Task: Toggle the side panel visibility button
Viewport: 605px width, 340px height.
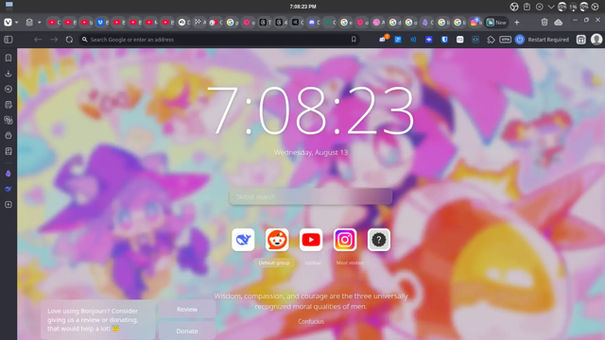Action: tap(9, 40)
